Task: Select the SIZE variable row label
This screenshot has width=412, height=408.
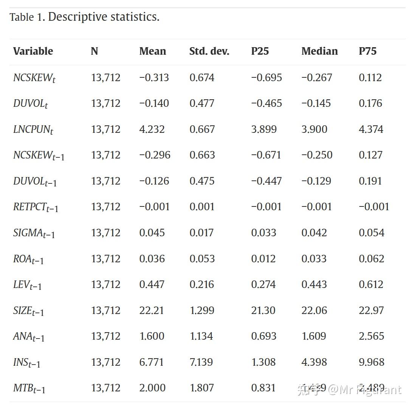Action: (28, 311)
